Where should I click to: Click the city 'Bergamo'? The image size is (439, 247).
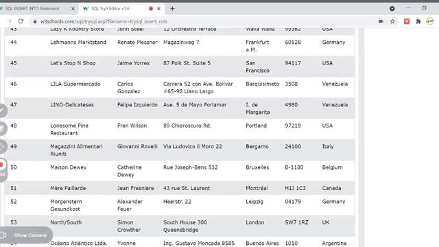point(257,146)
